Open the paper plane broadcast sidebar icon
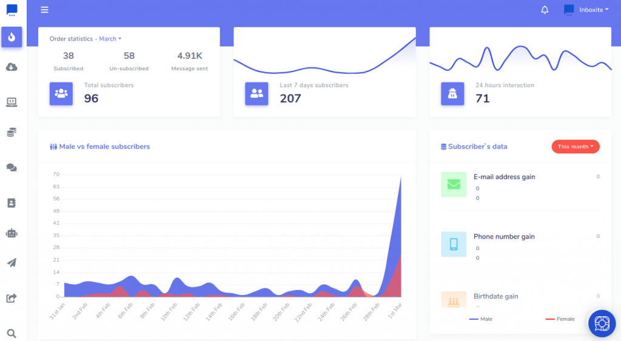 [x=12, y=263]
